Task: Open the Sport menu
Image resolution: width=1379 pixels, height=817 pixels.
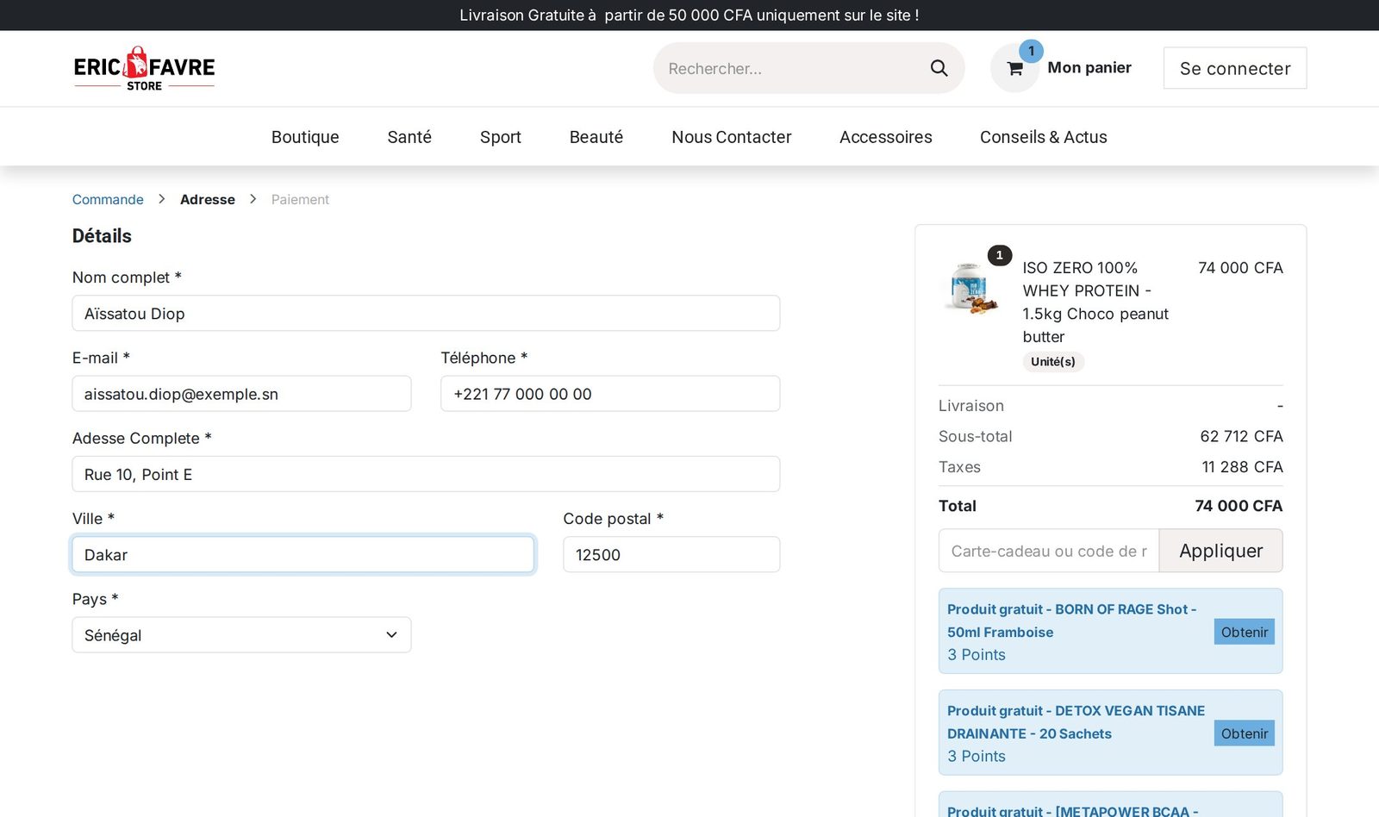Action: [x=501, y=137]
